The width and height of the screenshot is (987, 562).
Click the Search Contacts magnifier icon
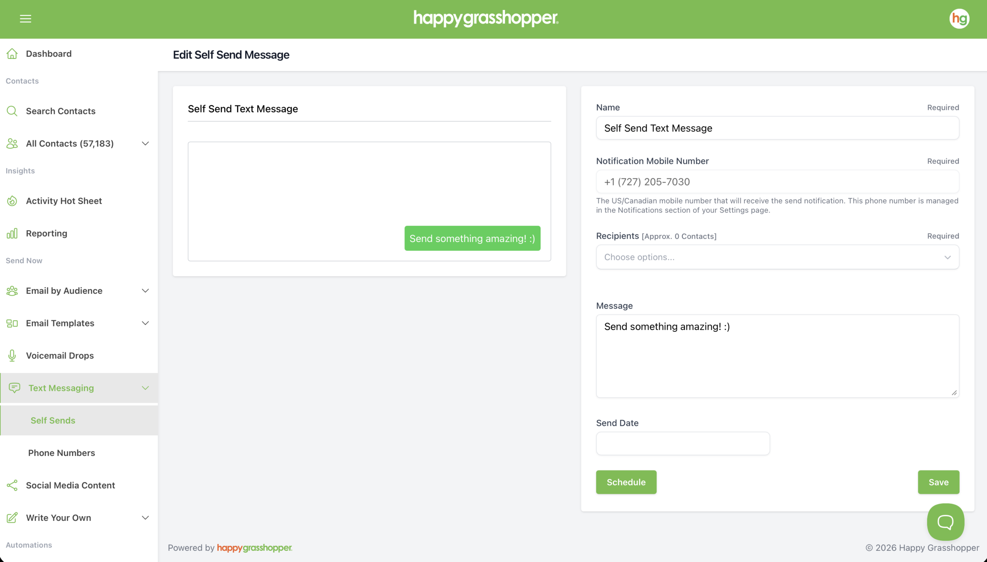coord(12,111)
